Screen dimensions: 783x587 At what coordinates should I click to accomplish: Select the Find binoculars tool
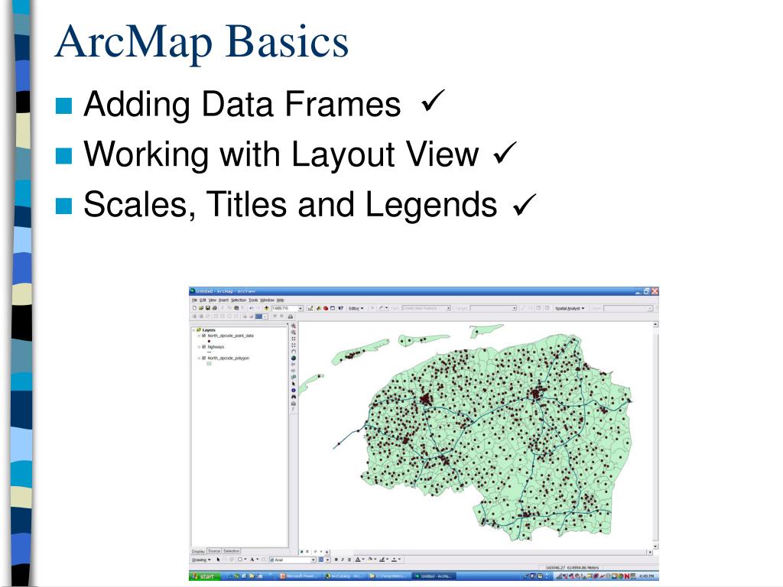pyautogui.click(x=294, y=397)
